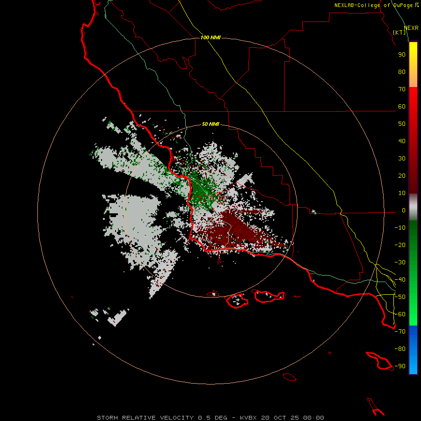Click the [KT] units label

(399, 32)
